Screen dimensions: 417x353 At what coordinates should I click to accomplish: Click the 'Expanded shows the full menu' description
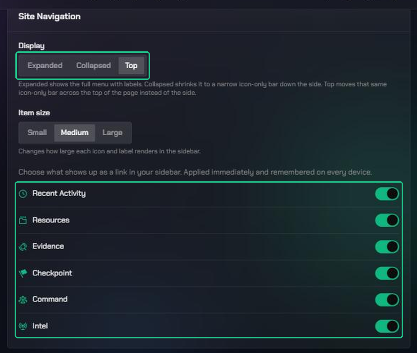(x=203, y=89)
